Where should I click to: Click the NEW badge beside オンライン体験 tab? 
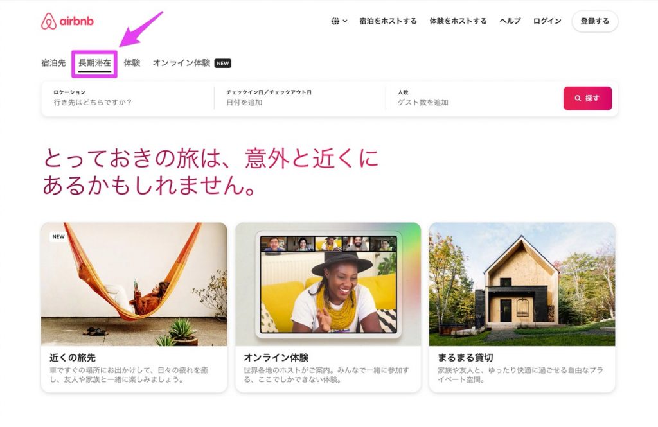tap(223, 64)
